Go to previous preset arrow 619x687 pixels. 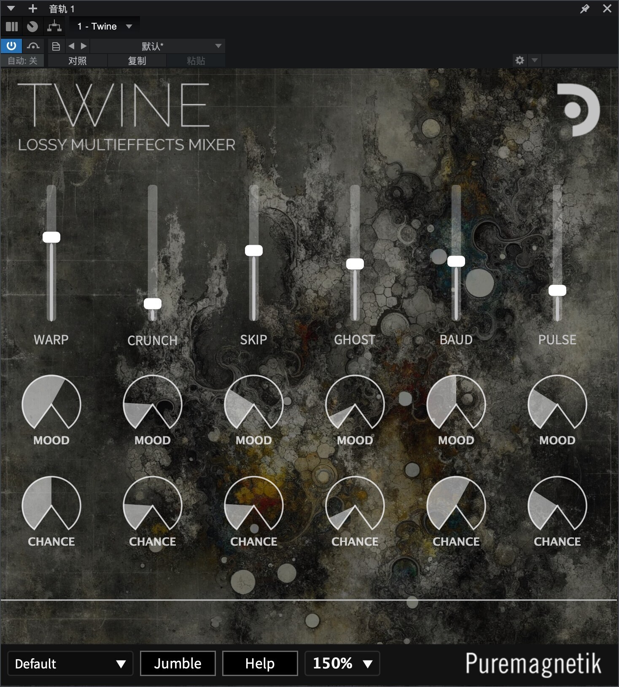point(71,46)
